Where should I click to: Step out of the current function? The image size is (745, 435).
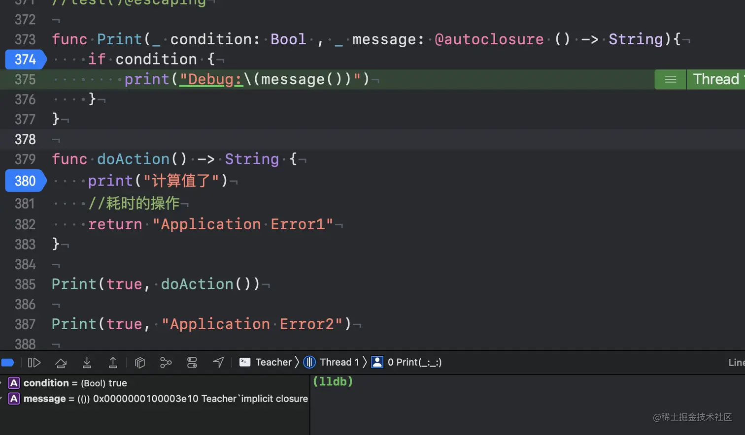click(113, 363)
